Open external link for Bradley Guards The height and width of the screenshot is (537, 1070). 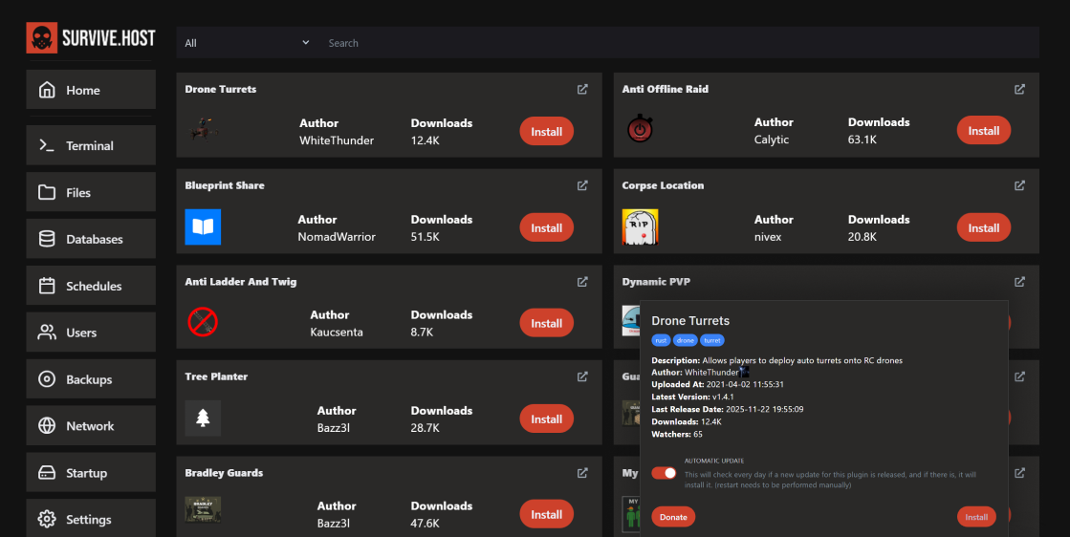[x=582, y=473]
